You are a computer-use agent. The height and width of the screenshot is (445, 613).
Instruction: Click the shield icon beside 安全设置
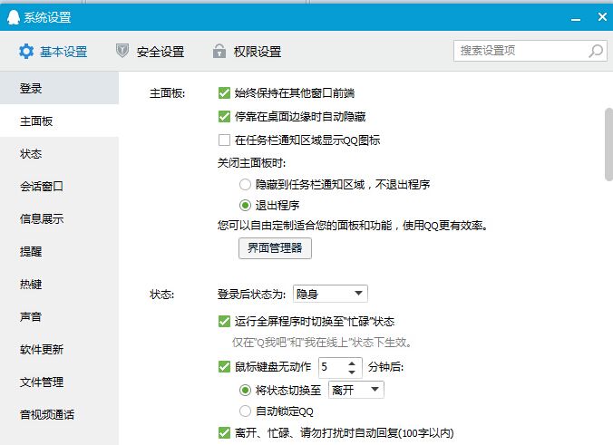pyautogui.click(x=122, y=51)
